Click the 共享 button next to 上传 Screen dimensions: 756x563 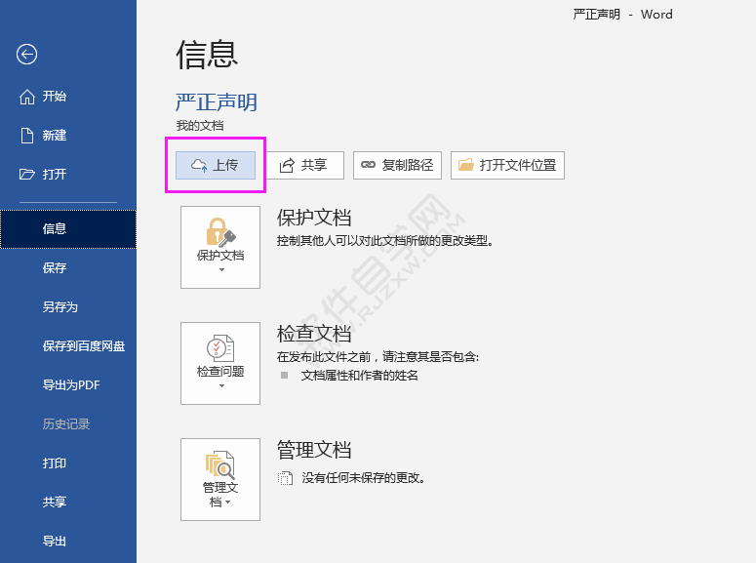305,166
